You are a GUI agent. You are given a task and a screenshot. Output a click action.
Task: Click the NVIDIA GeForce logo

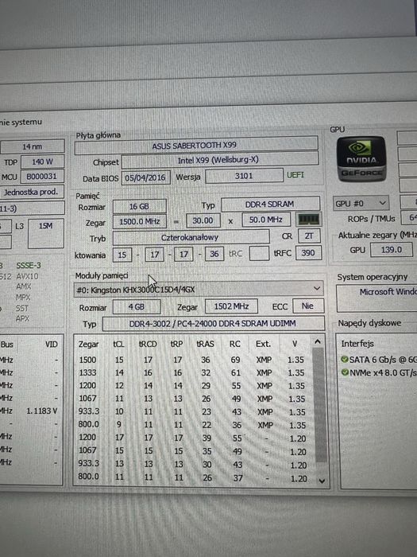(361, 158)
